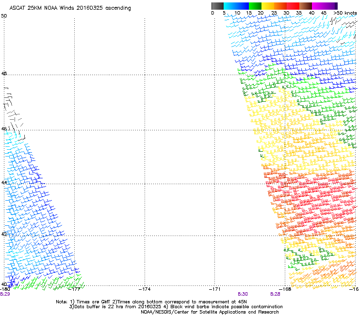Click the brown 35–40 knot color bar segment
The width and height of the screenshot is (359, 315).
(306, 6)
